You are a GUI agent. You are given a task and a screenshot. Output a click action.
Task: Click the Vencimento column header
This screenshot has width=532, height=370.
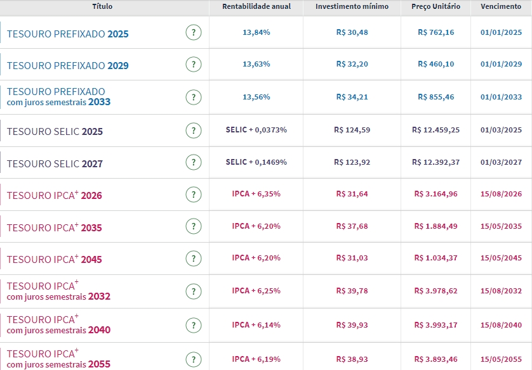pyautogui.click(x=501, y=6)
